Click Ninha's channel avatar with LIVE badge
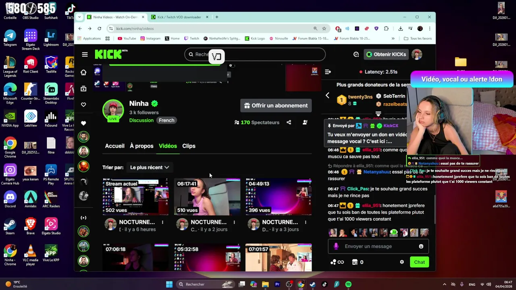The width and height of the screenshot is (516, 290). 113,110
